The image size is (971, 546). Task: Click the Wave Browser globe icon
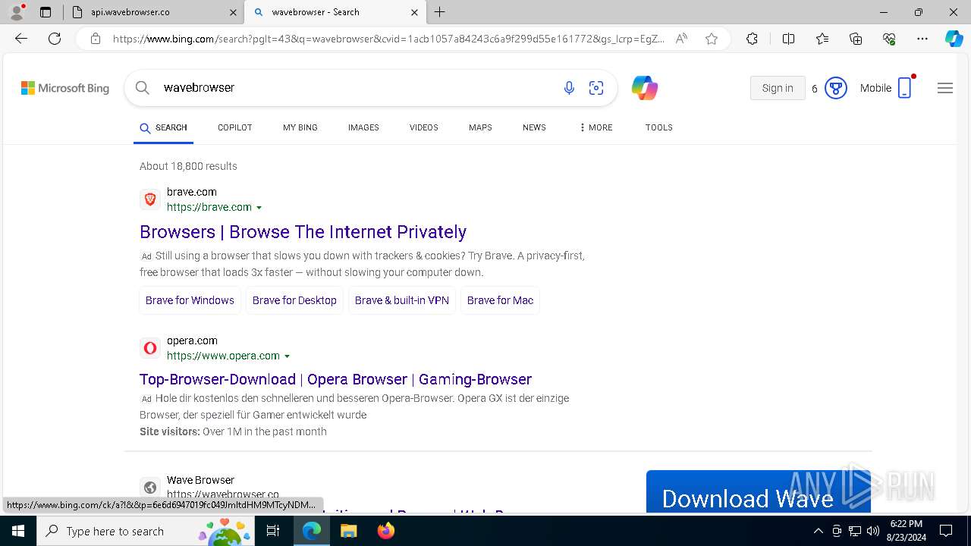(150, 488)
